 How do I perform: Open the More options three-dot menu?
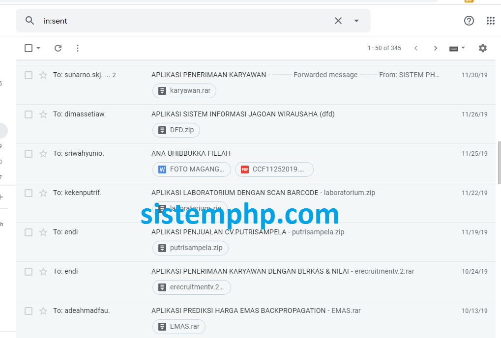[x=78, y=48]
